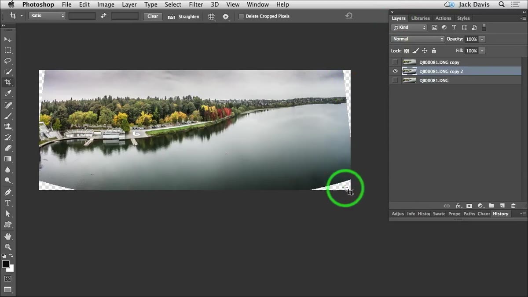Create a new layer group
This screenshot has width=528, height=297.
[x=491, y=206]
